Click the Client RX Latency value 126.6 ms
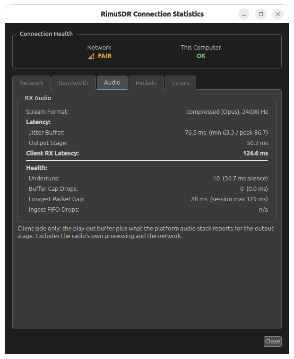The width and height of the screenshot is (294, 359). (256, 153)
